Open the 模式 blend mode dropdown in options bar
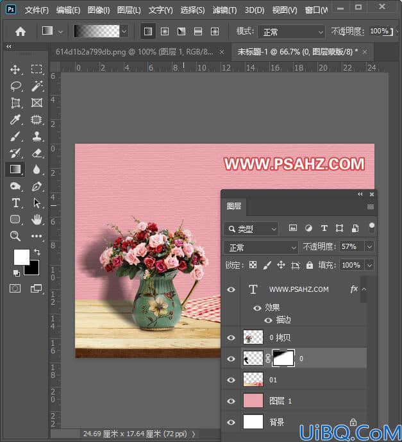The width and height of the screenshot is (402, 442). coord(291,32)
